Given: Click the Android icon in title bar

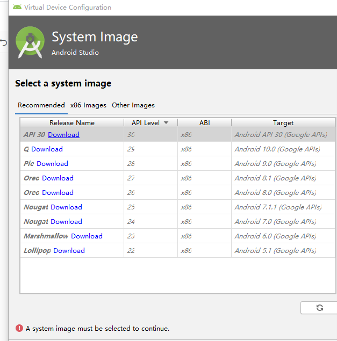Looking at the screenshot, I should [17, 7].
